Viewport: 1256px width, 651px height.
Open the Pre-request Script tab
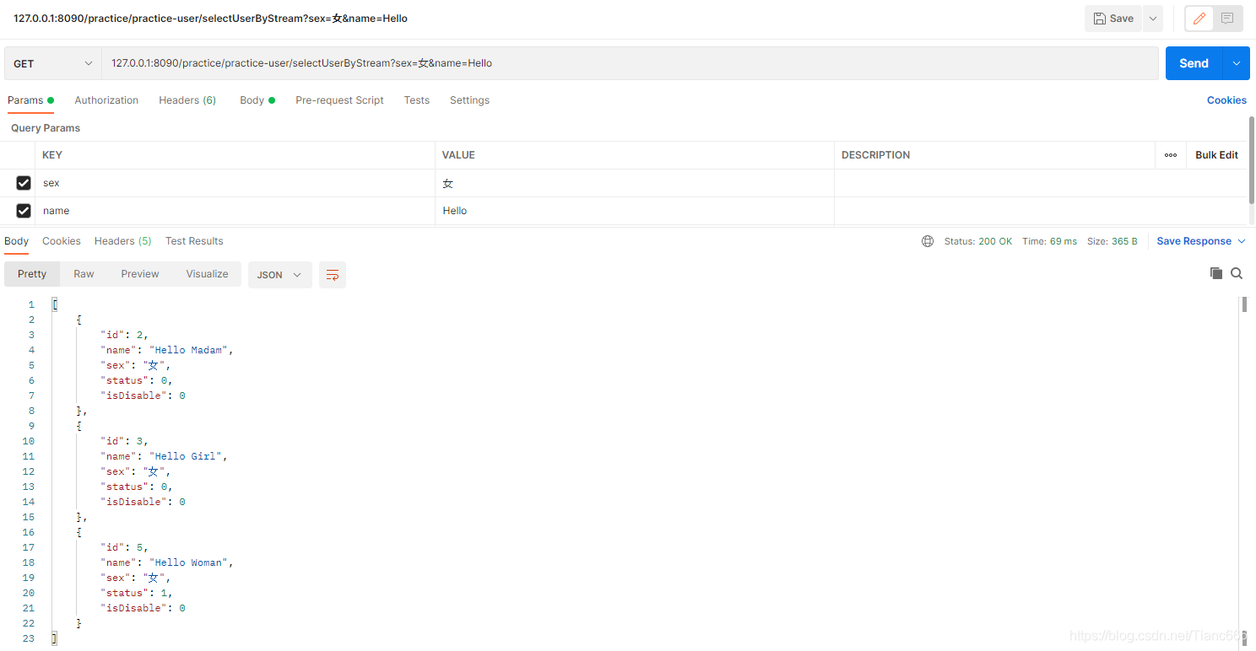[x=339, y=100]
